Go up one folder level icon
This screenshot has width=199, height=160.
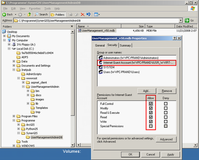[29, 14]
